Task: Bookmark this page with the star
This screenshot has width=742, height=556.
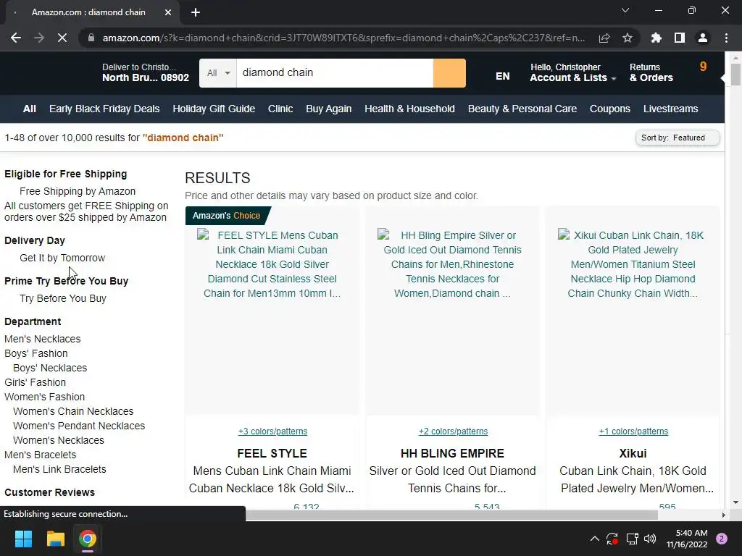Action: coord(628,38)
